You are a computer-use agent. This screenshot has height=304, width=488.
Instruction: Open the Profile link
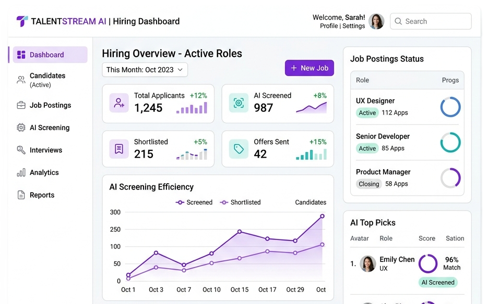[329, 26]
